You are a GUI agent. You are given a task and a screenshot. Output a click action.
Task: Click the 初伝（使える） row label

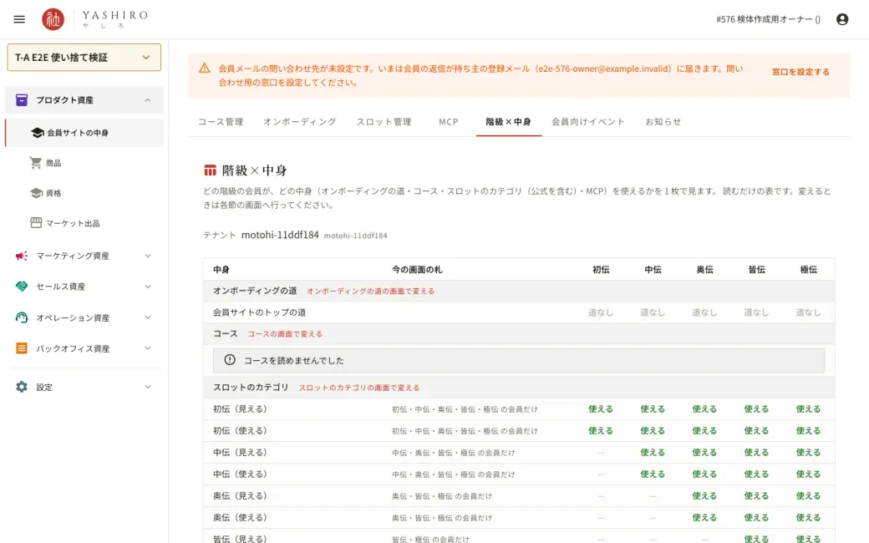[240, 430]
